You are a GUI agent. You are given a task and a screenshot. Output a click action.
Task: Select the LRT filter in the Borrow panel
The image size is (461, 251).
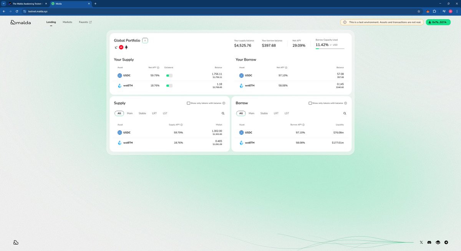276,113
